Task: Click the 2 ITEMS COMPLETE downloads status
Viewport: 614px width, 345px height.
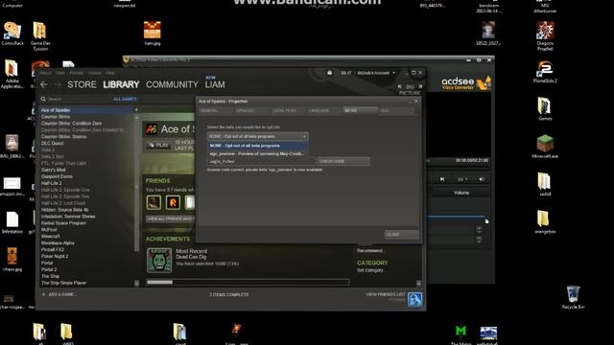Action: click(x=228, y=294)
